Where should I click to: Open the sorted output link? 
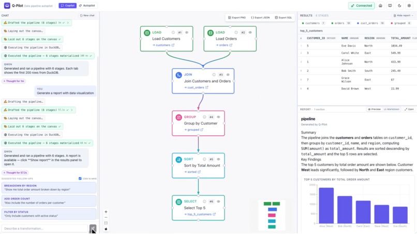[192, 172]
